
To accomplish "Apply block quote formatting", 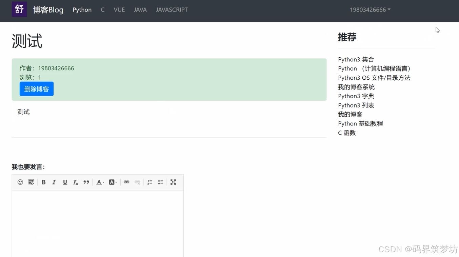I will pyautogui.click(x=86, y=182).
